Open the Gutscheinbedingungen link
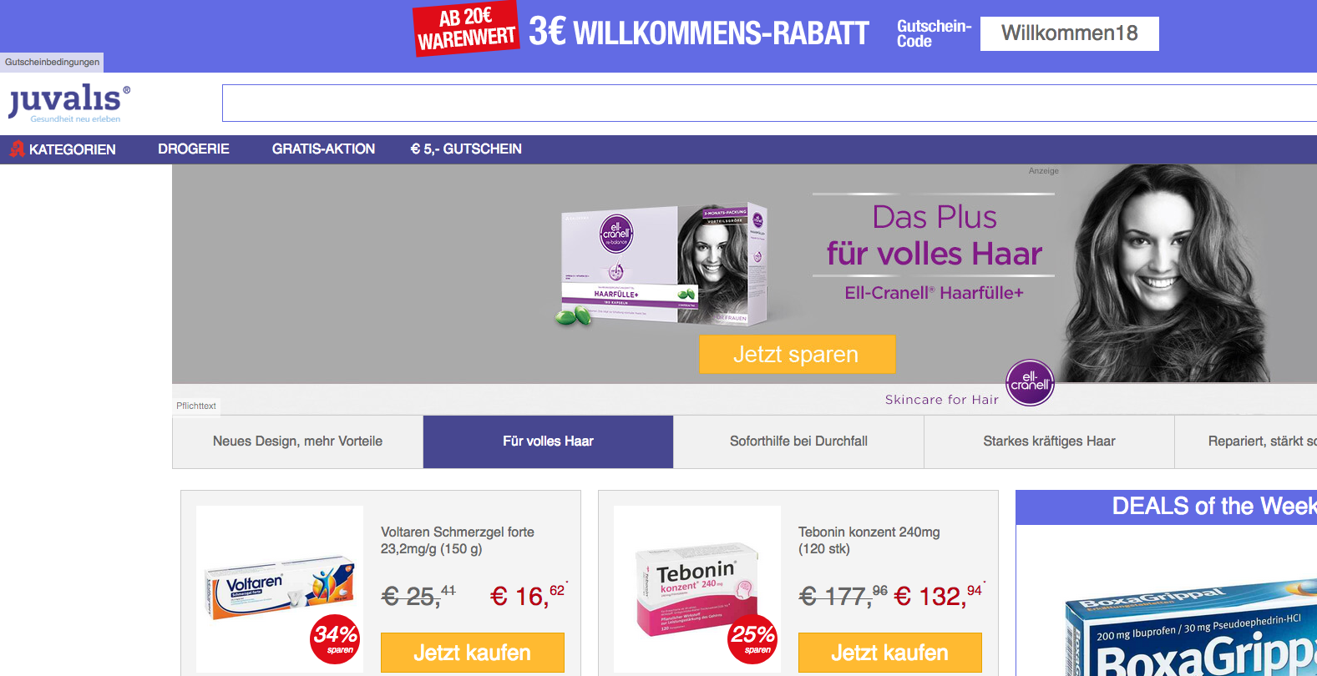The width and height of the screenshot is (1317, 676). tap(52, 62)
